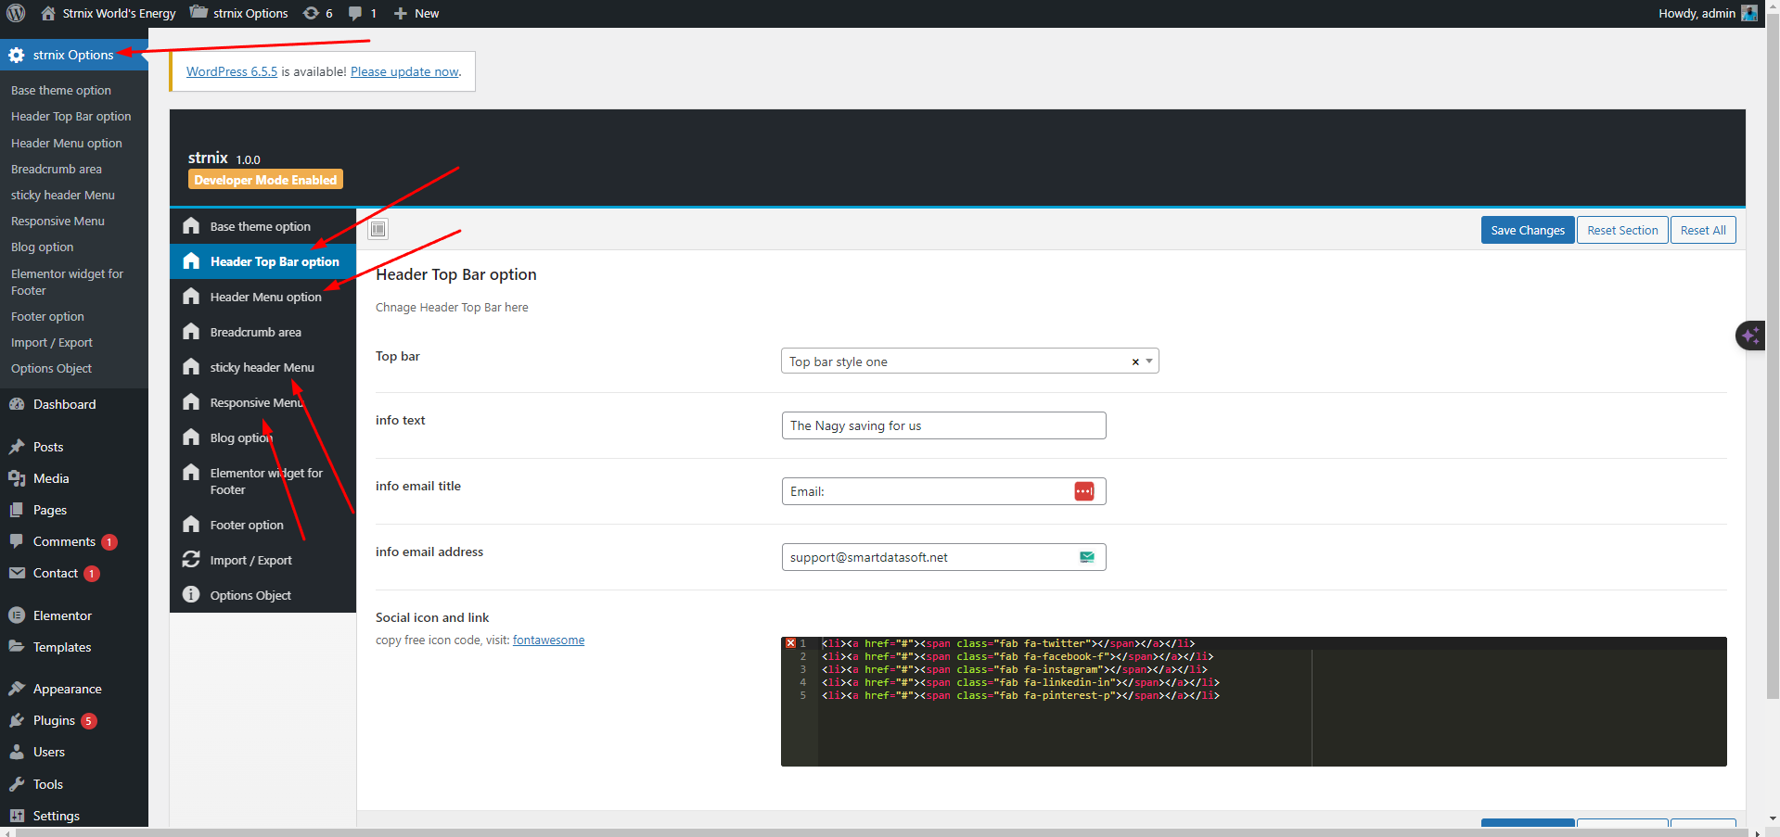This screenshot has height=837, width=1780.
Task: Clear Top bar selection with the x
Action: 1135,361
